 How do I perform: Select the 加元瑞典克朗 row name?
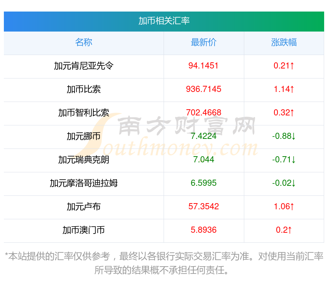pyautogui.click(x=84, y=160)
